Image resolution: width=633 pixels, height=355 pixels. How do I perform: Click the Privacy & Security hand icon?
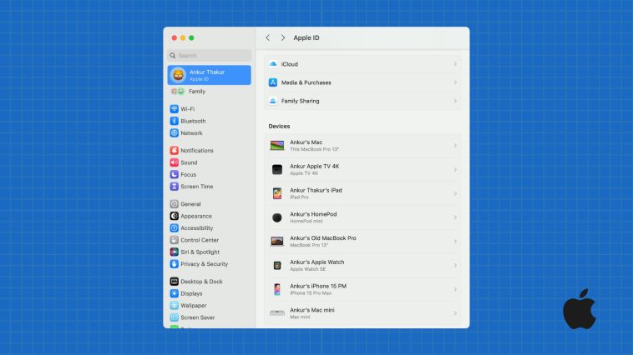[x=174, y=264]
